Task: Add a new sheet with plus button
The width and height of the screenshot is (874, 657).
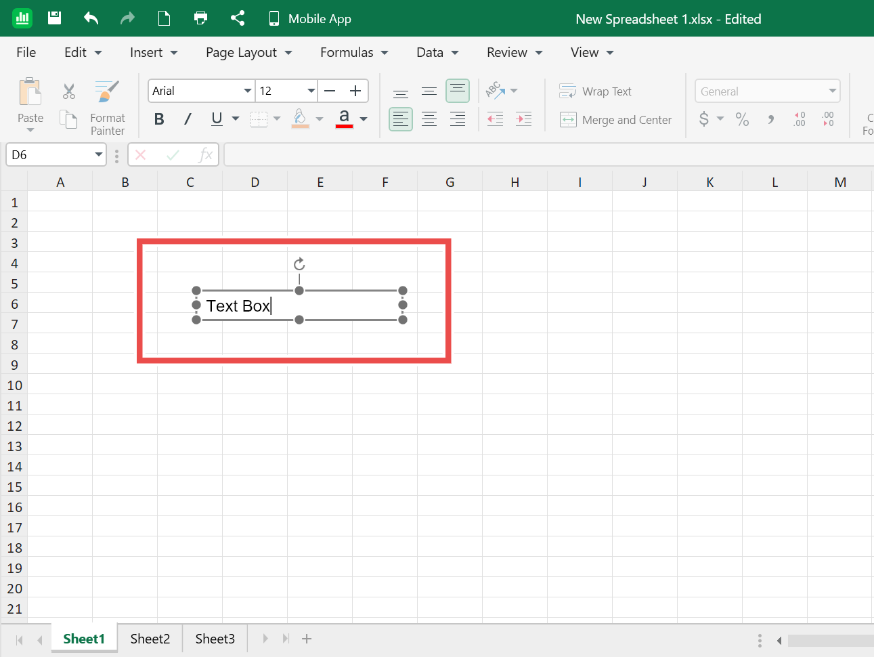Action: click(x=307, y=639)
